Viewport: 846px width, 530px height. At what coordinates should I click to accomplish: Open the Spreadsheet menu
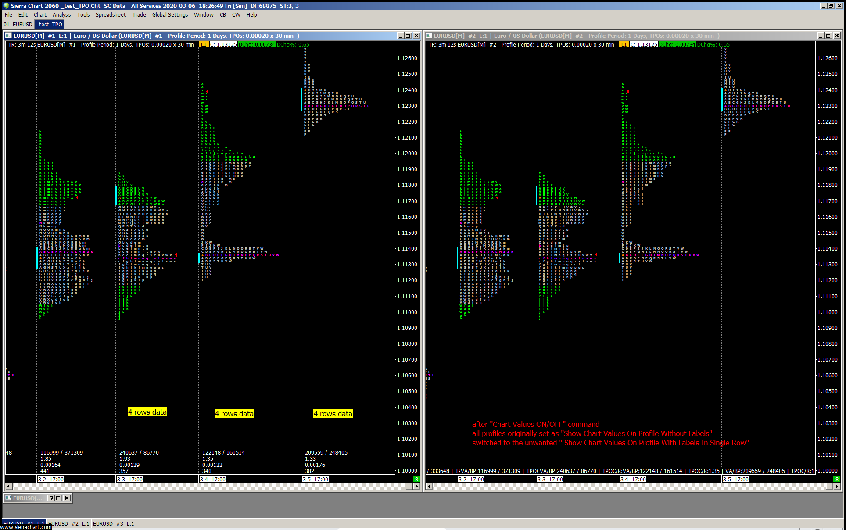tap(111, 14)
